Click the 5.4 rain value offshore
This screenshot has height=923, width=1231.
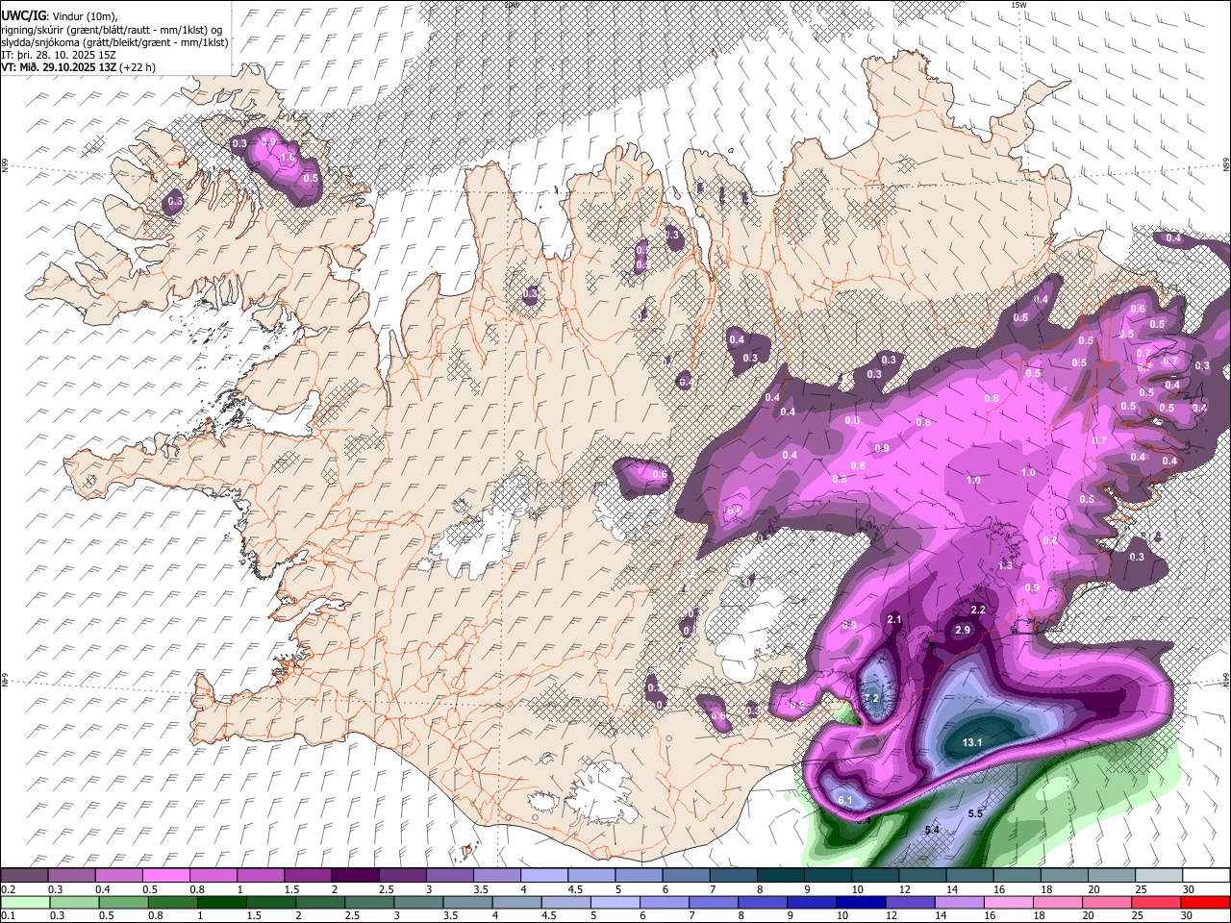coord(932,829)
